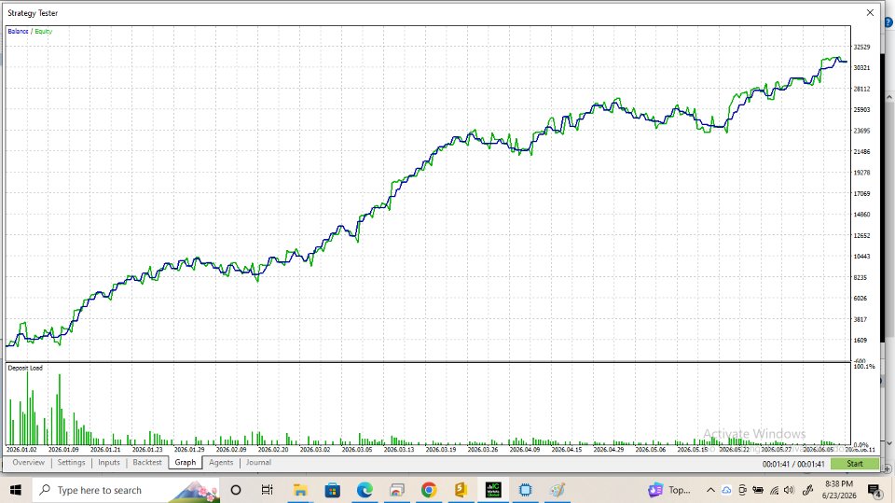Image resolution: width=895 pixels, height=503 pixels.
Task: Open the yellow S app on the taskbar
Action: coord(461,490)
